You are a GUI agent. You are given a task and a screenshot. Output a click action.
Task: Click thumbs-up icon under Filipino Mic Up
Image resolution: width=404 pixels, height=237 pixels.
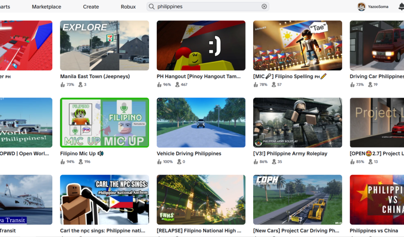point(63,162)
